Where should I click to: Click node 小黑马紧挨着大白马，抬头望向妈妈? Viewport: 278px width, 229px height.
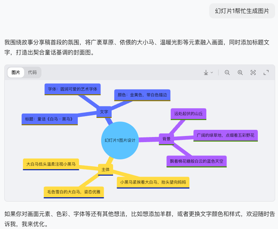153,182
